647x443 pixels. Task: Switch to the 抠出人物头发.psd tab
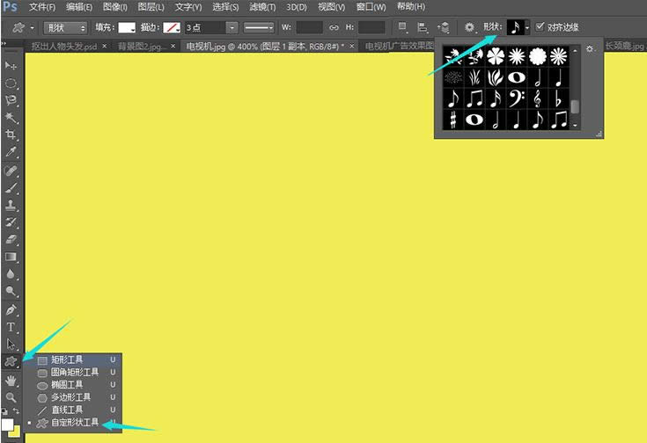click(64, 47)
